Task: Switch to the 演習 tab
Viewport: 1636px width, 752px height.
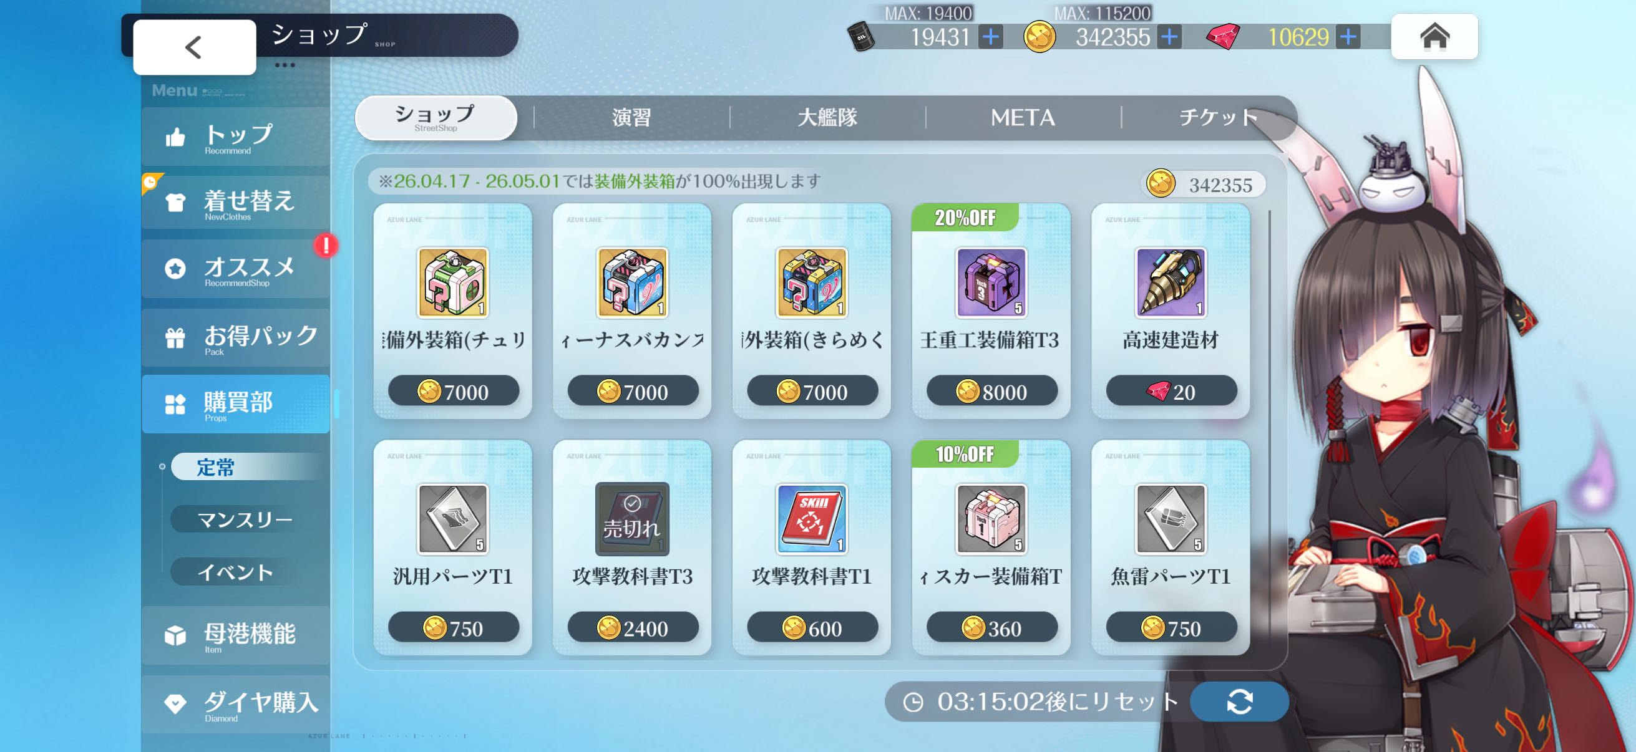Action: [631, 117]
